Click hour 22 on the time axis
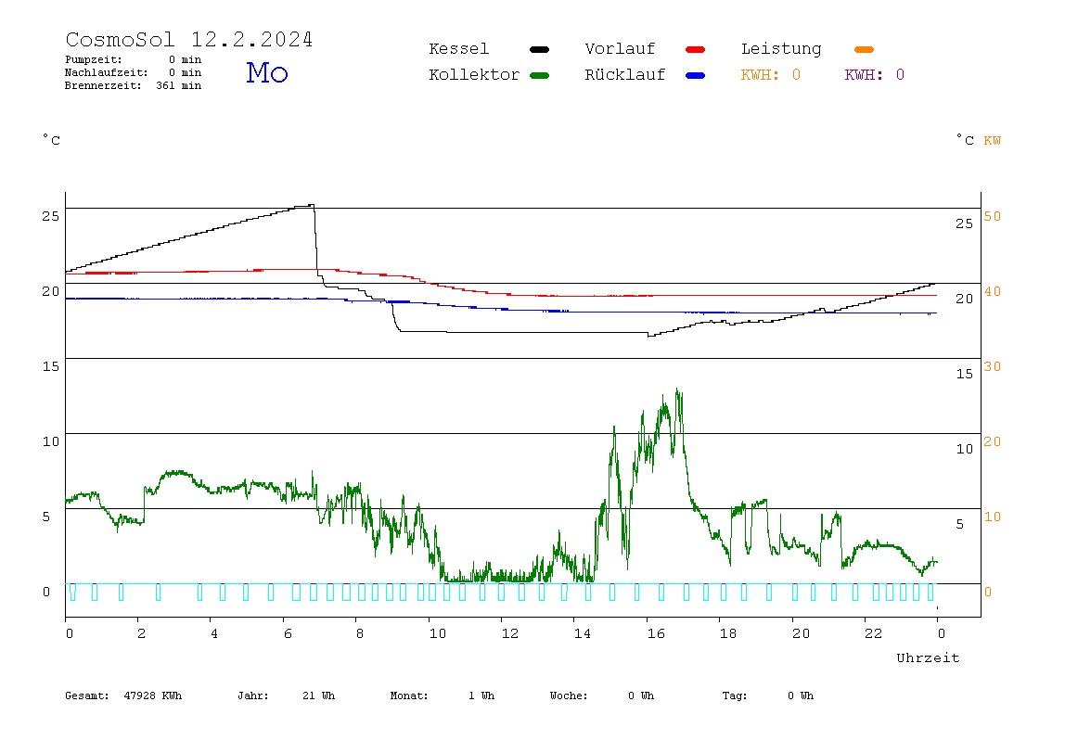Viewport: 1065px width, 753px height. (873, 633)
